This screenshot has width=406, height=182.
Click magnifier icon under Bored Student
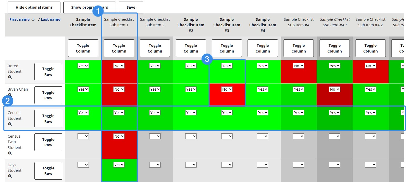click(x=10, y=77)
